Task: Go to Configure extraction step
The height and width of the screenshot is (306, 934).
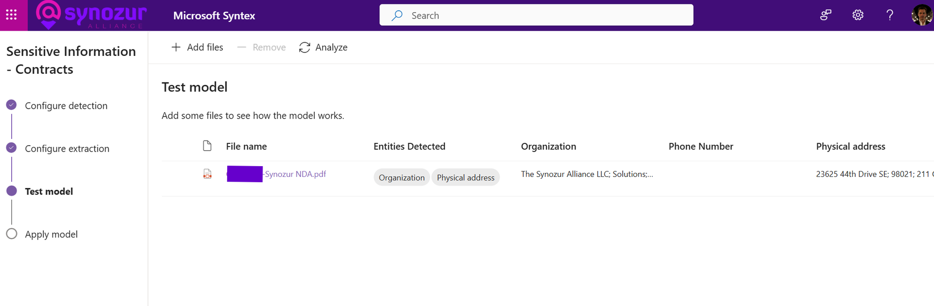Action: (67, 149)
